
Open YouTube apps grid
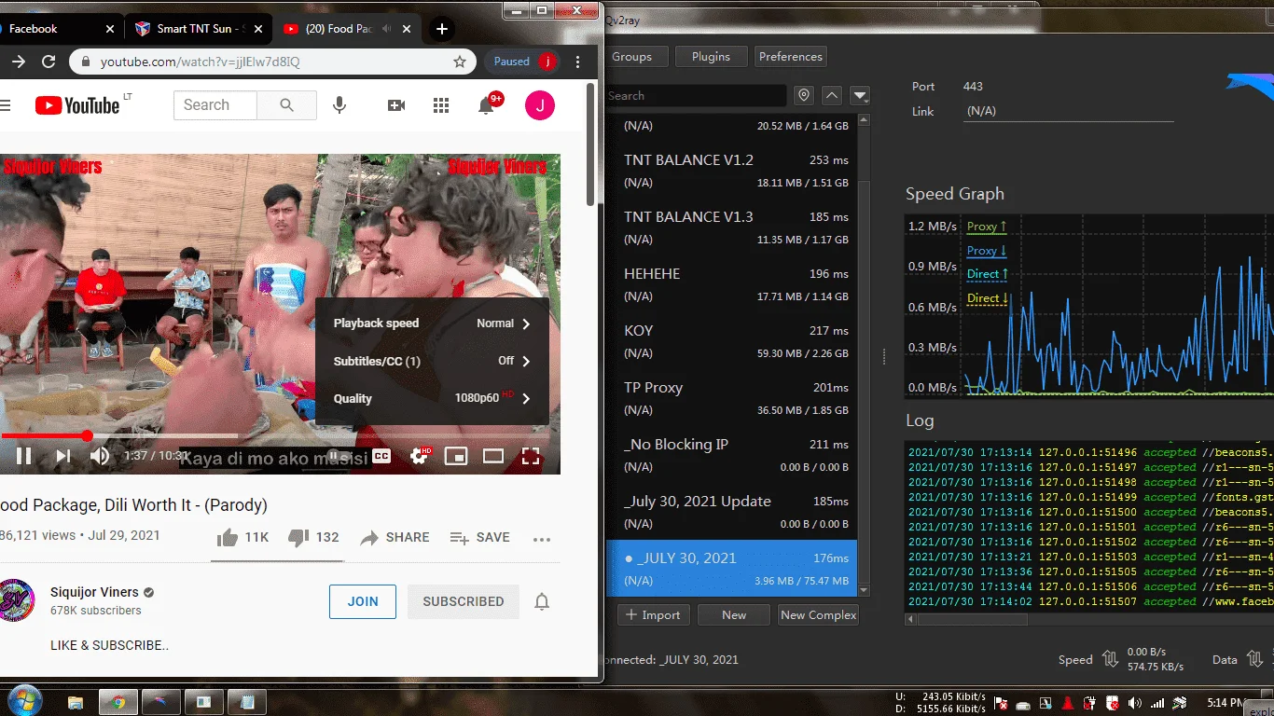click(441, 105)
